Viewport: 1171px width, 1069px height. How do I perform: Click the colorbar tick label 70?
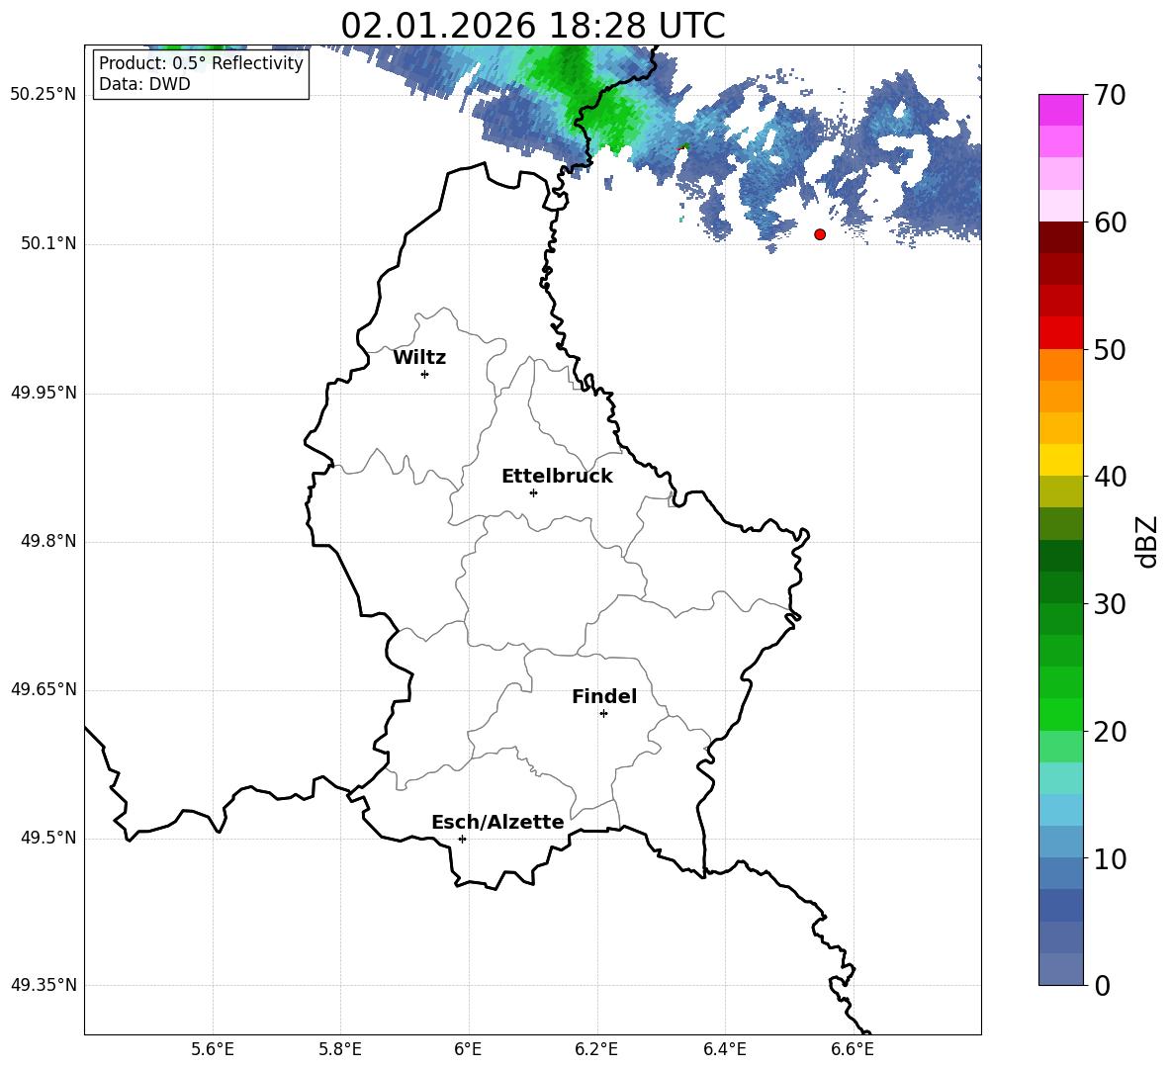tap(1110, 95)
